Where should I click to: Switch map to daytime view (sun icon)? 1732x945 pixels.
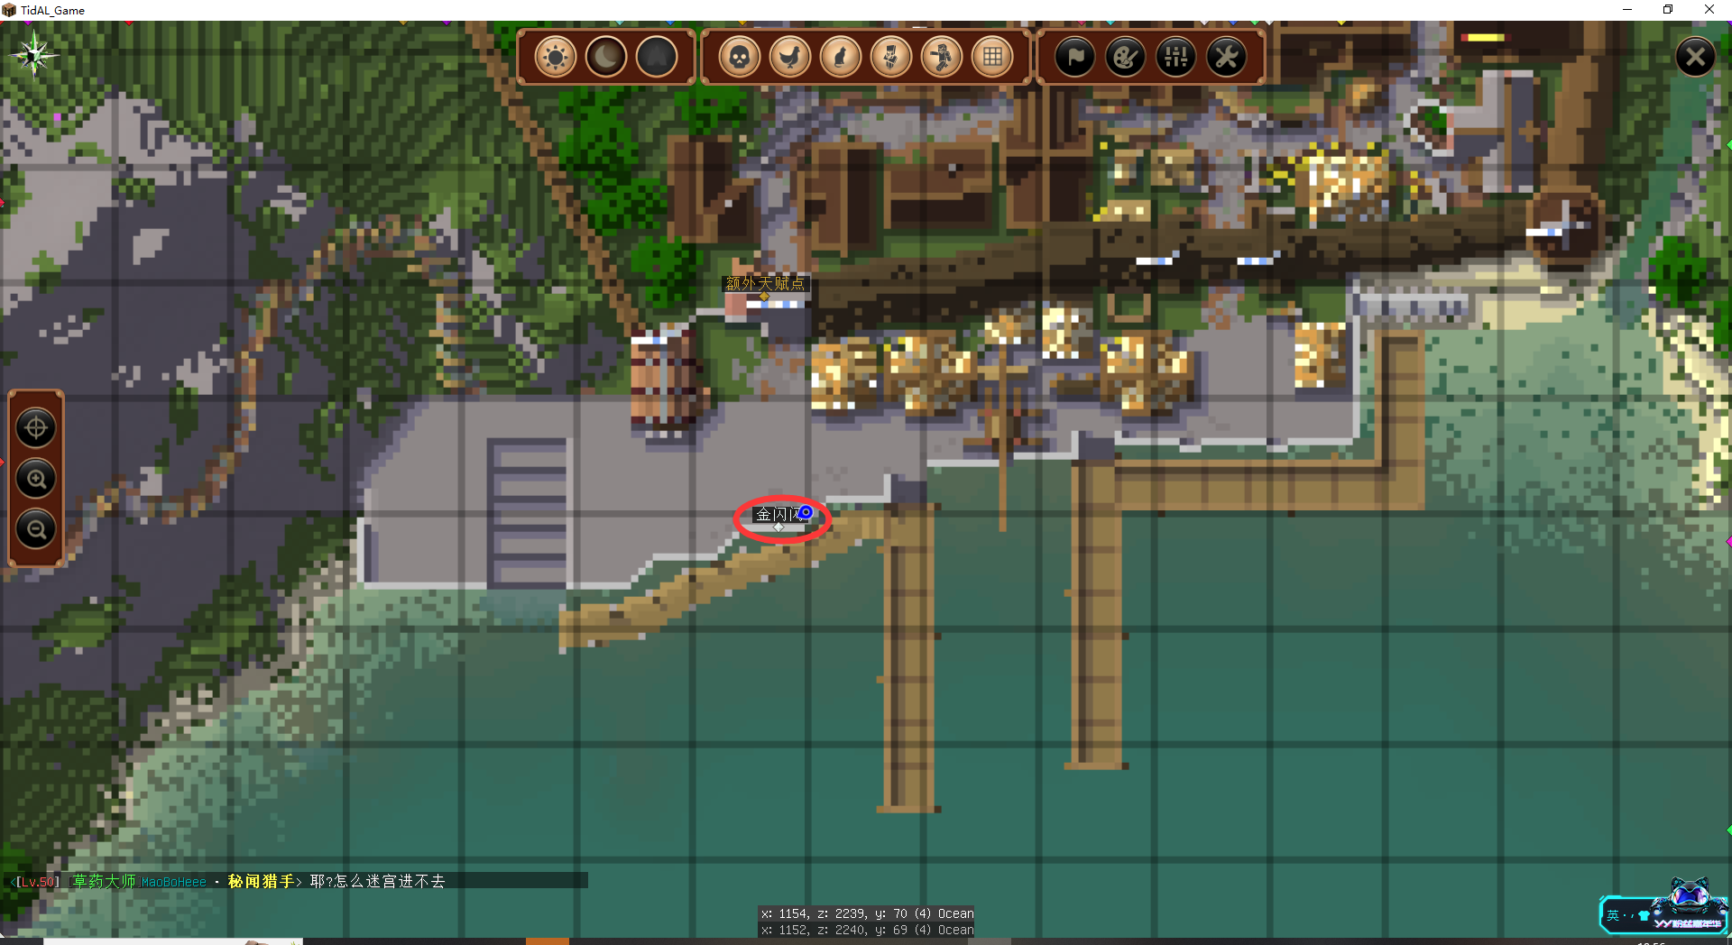(x=555, y=58)
